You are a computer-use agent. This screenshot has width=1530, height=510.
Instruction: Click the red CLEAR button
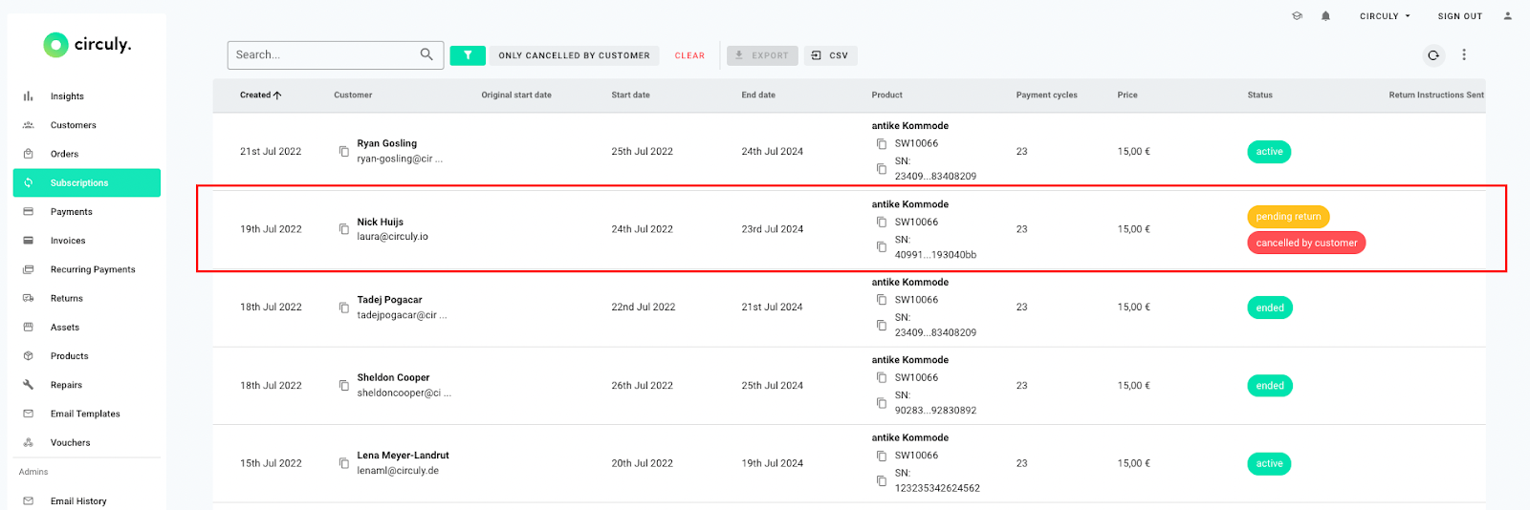click(689, 55)
